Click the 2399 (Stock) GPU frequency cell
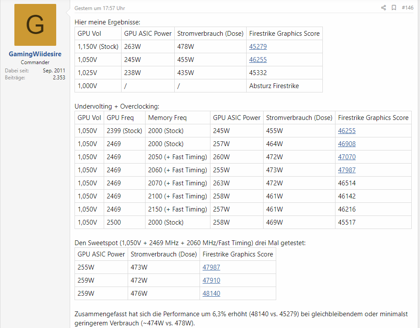Image resolution: width=420 pixels, height=328 pixels. click(125, 131)
